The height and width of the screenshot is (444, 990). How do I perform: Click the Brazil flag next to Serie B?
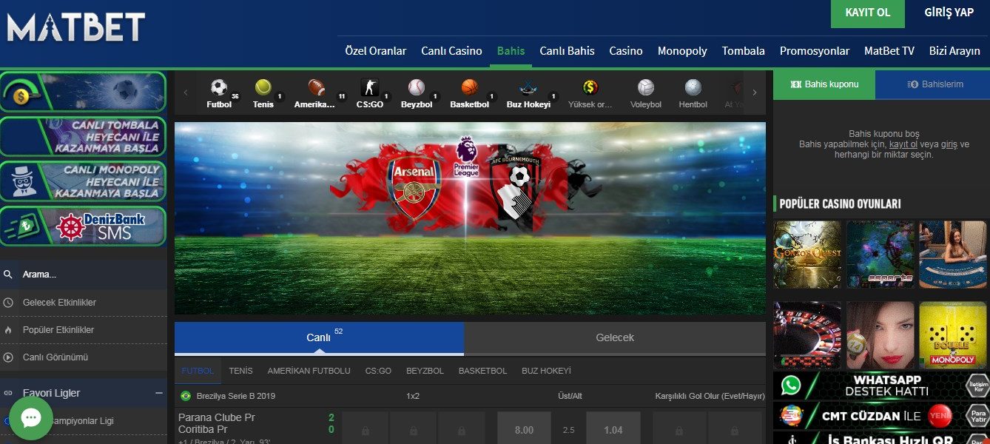[x=185, y=396]
